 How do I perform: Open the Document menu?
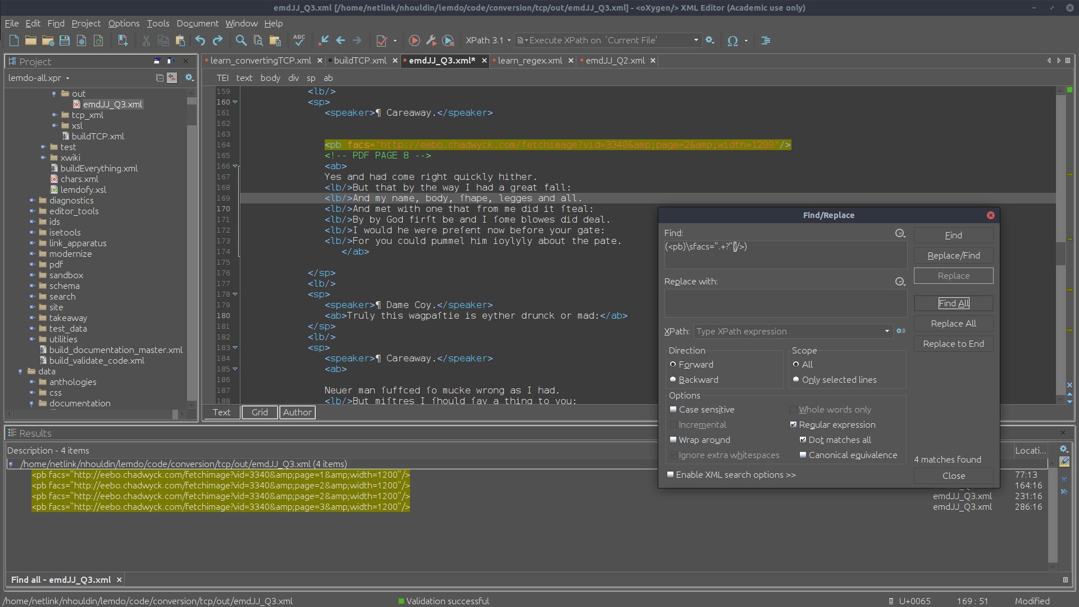[197, 24]
